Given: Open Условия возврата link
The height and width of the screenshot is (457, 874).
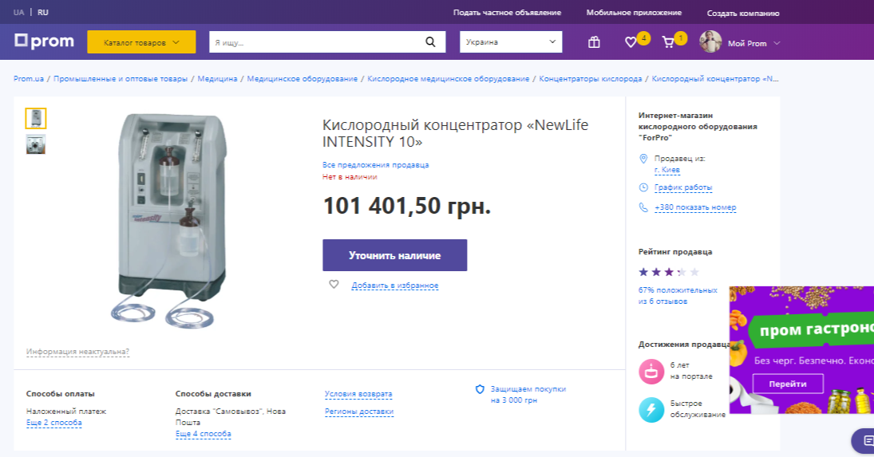Looking at the screenshot, I should tap(358, 393).
